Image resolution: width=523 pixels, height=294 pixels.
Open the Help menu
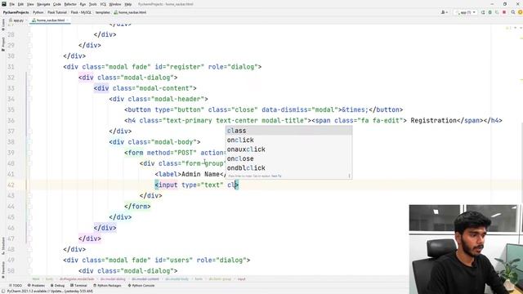pyautogui.click(x=128, y=4)
